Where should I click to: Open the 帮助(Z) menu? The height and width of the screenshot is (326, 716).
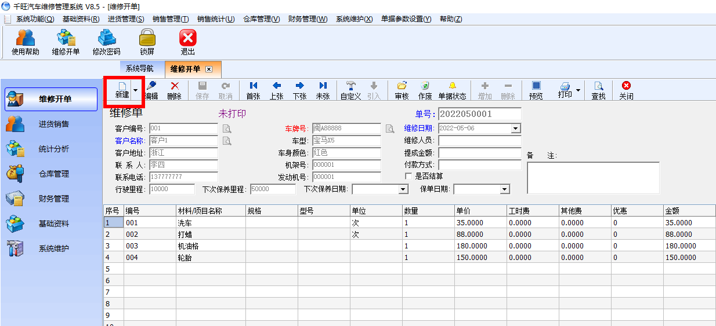point(451,19)
